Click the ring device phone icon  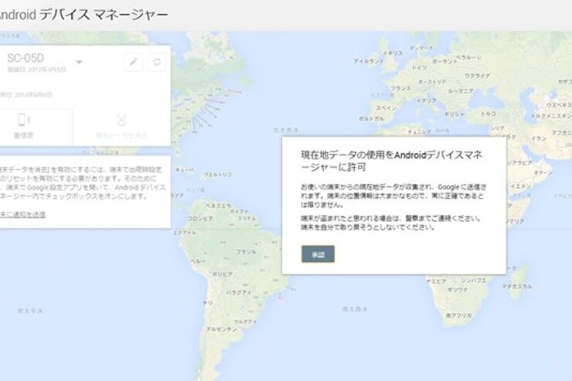coord(24,120)
